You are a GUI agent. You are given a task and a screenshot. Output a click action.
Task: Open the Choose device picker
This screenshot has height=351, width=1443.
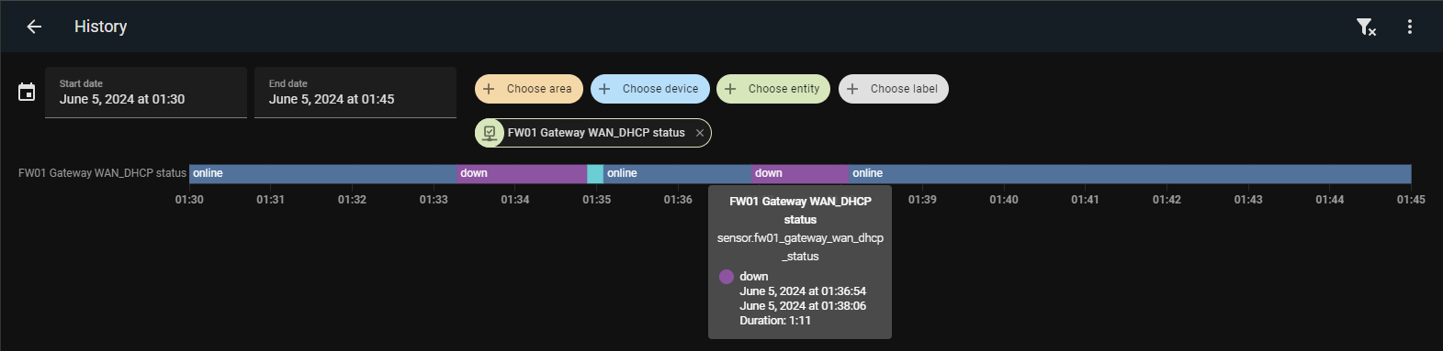[650, 89]
